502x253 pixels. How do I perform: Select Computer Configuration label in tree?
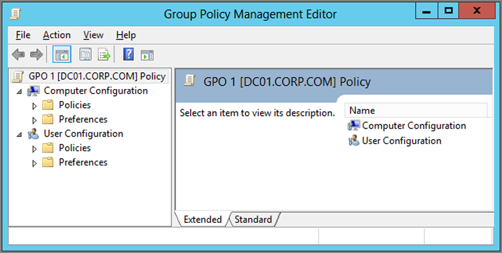pyautogui.click(x=96, y=90)
